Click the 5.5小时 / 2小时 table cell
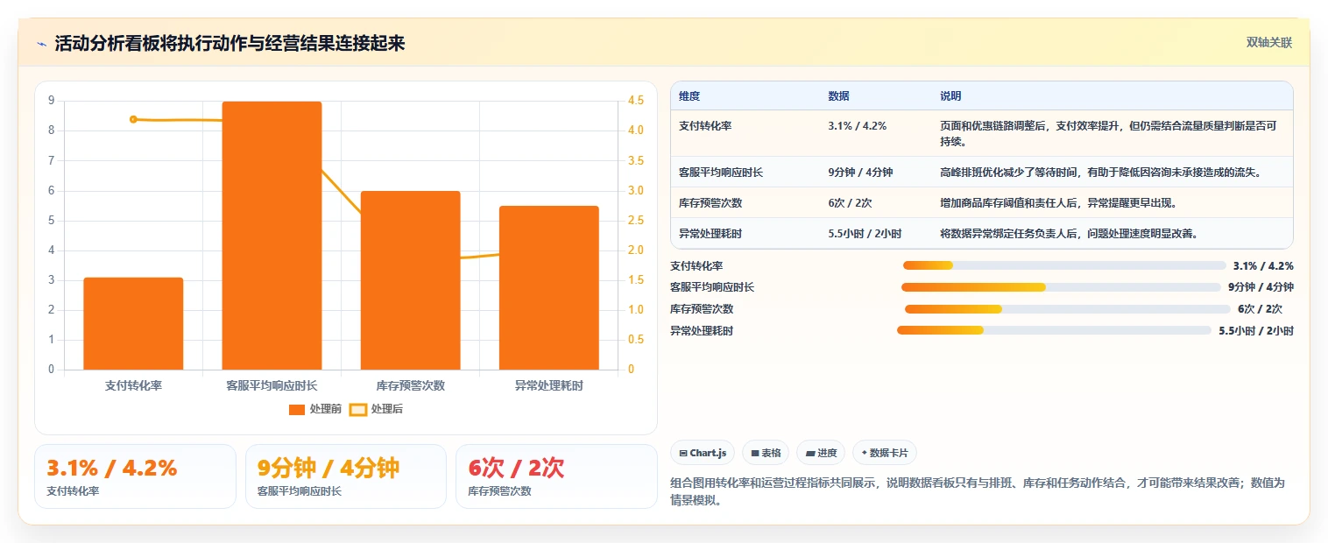Image resolution: width=1328 pixels, height=543 pixels. pos(865,233)
